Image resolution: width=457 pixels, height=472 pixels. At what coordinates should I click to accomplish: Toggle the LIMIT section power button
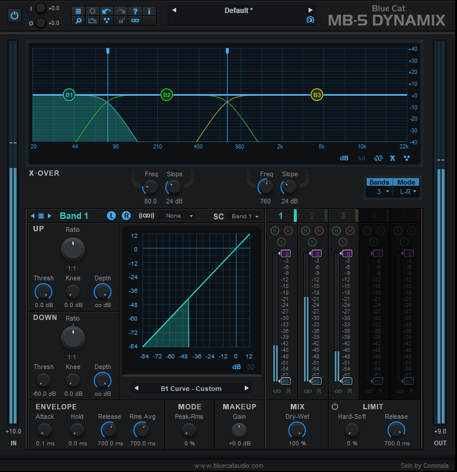335,407
